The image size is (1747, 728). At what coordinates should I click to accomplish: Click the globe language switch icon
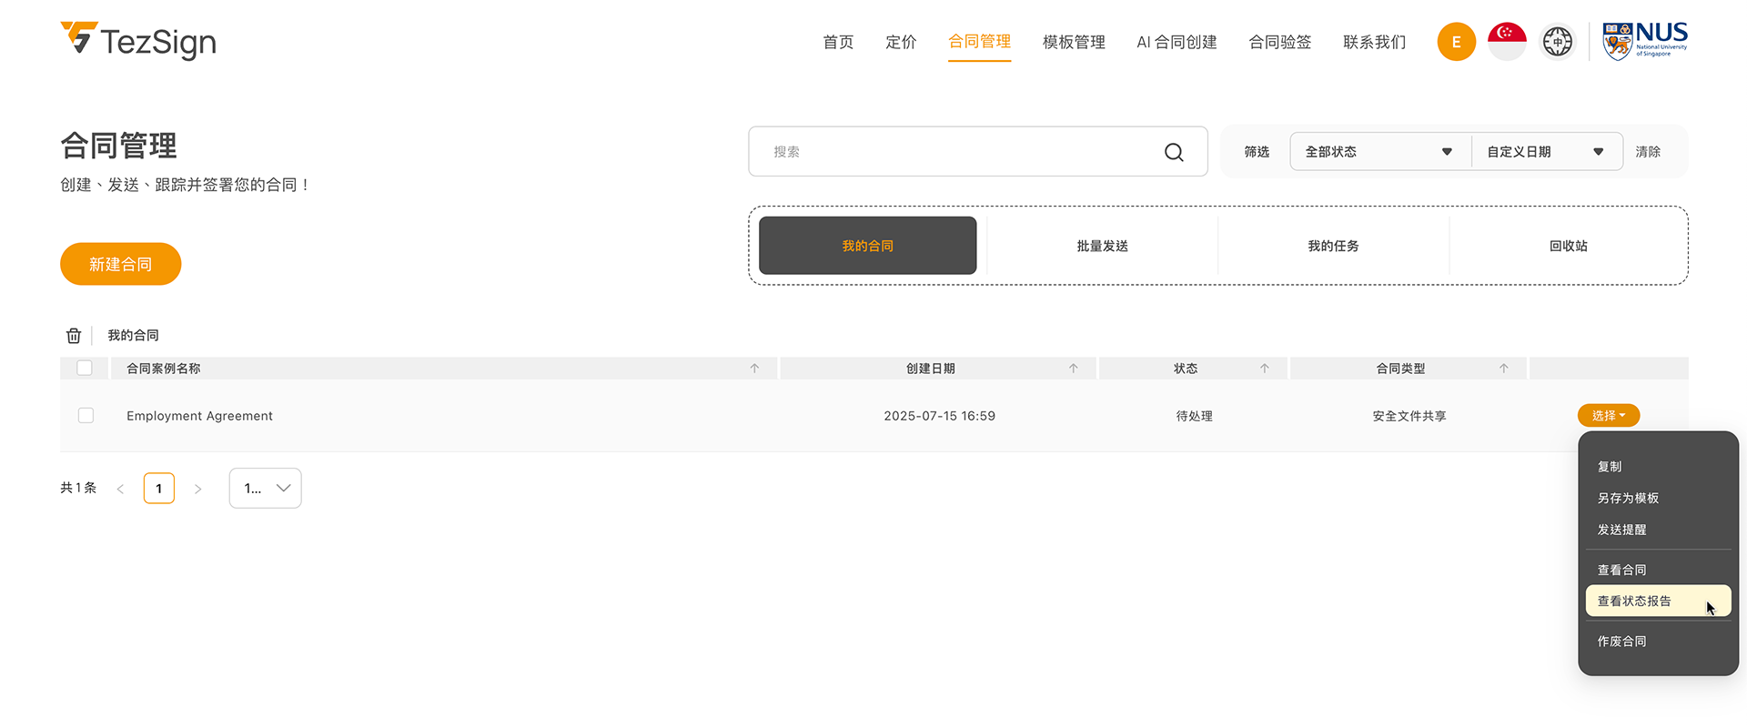click(1557, 42)
